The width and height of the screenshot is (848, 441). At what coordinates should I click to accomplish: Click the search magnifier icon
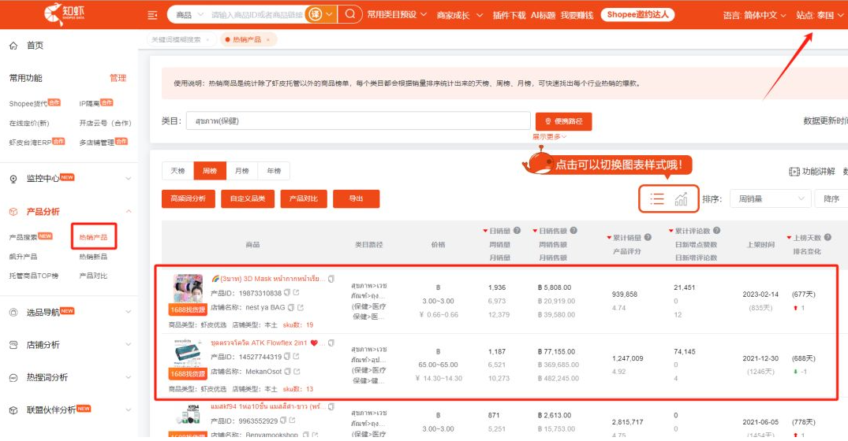[x=350, y=14]
